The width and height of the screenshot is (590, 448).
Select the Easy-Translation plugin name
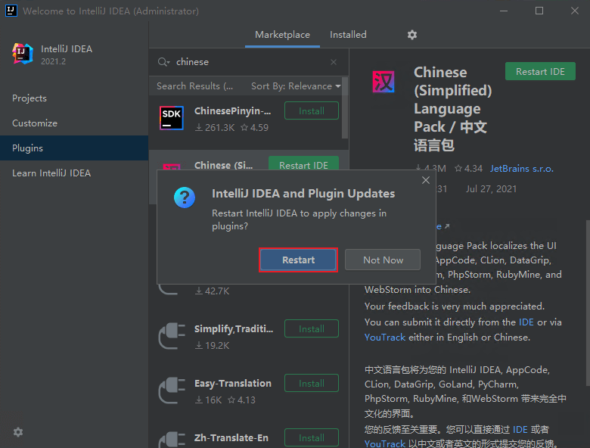point(232,383)
